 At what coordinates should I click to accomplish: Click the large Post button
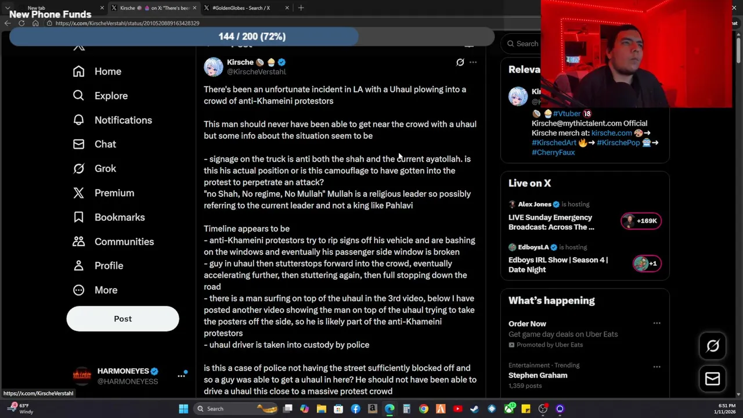click(122, 319)
